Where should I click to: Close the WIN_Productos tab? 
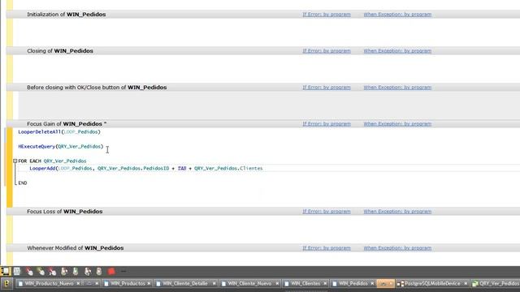[x=149, y=283]
